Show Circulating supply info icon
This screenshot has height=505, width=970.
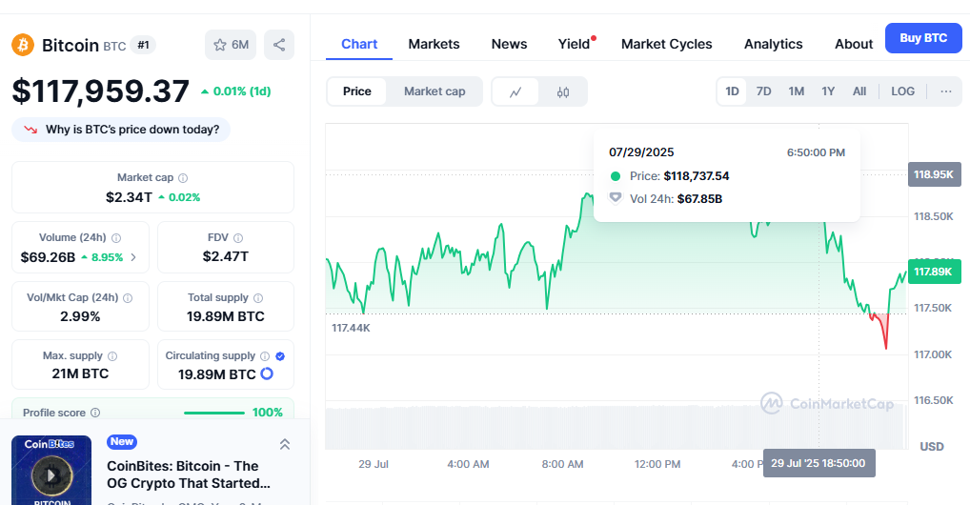click(265, 355)
